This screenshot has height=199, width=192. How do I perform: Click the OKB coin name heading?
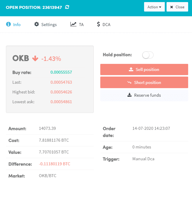click(21, 58)
